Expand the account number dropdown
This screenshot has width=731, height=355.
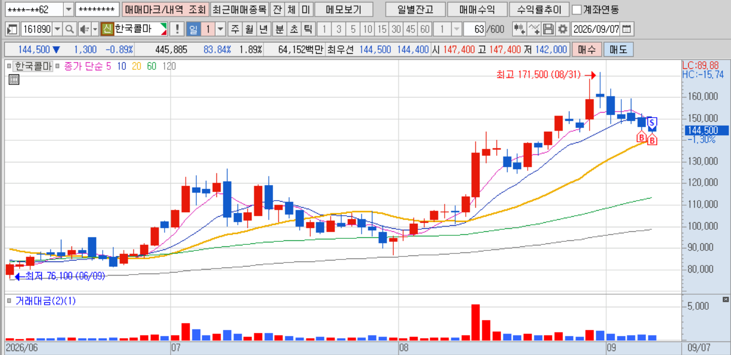69,10
